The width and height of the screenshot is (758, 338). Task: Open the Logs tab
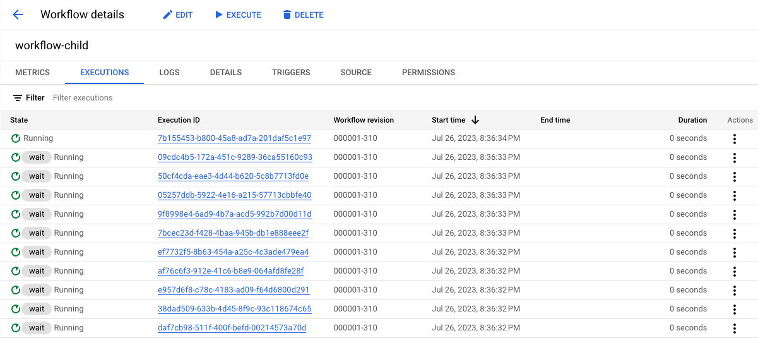pos(169,73)
